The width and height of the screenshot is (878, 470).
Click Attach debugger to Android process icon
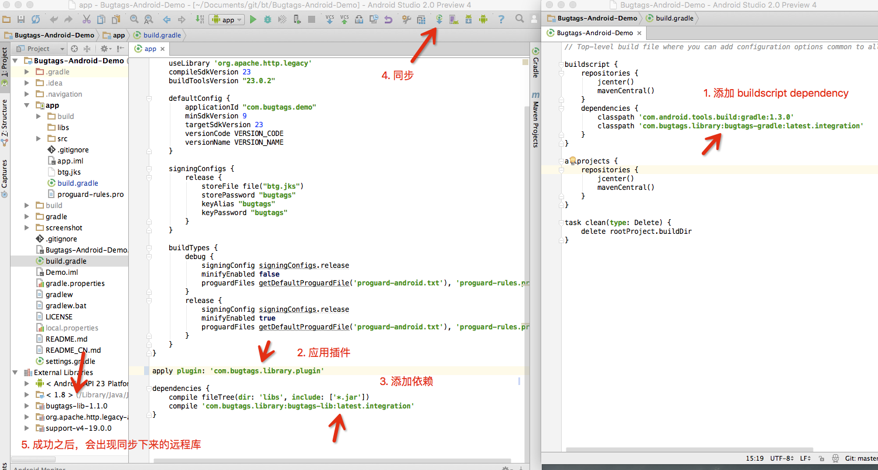(298, 19)
